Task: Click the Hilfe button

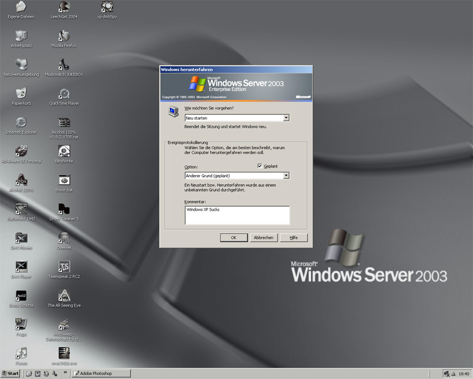Action: coord(294,237)
